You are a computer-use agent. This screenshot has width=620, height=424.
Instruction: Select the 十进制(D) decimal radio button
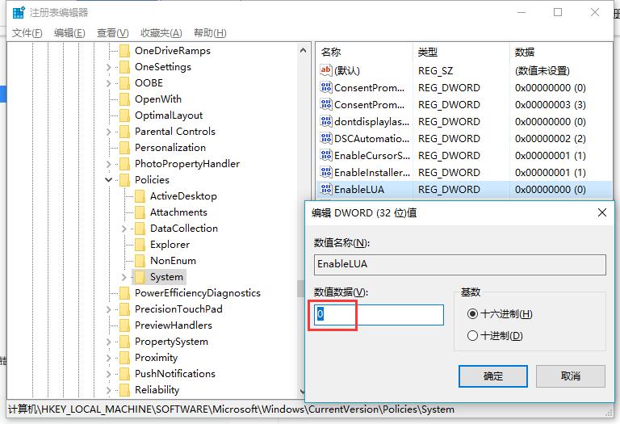[472, 336]
